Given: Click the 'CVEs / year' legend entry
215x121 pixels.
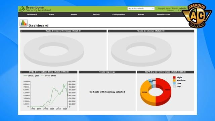Looking at the screenshot, I should coord(31,76).
